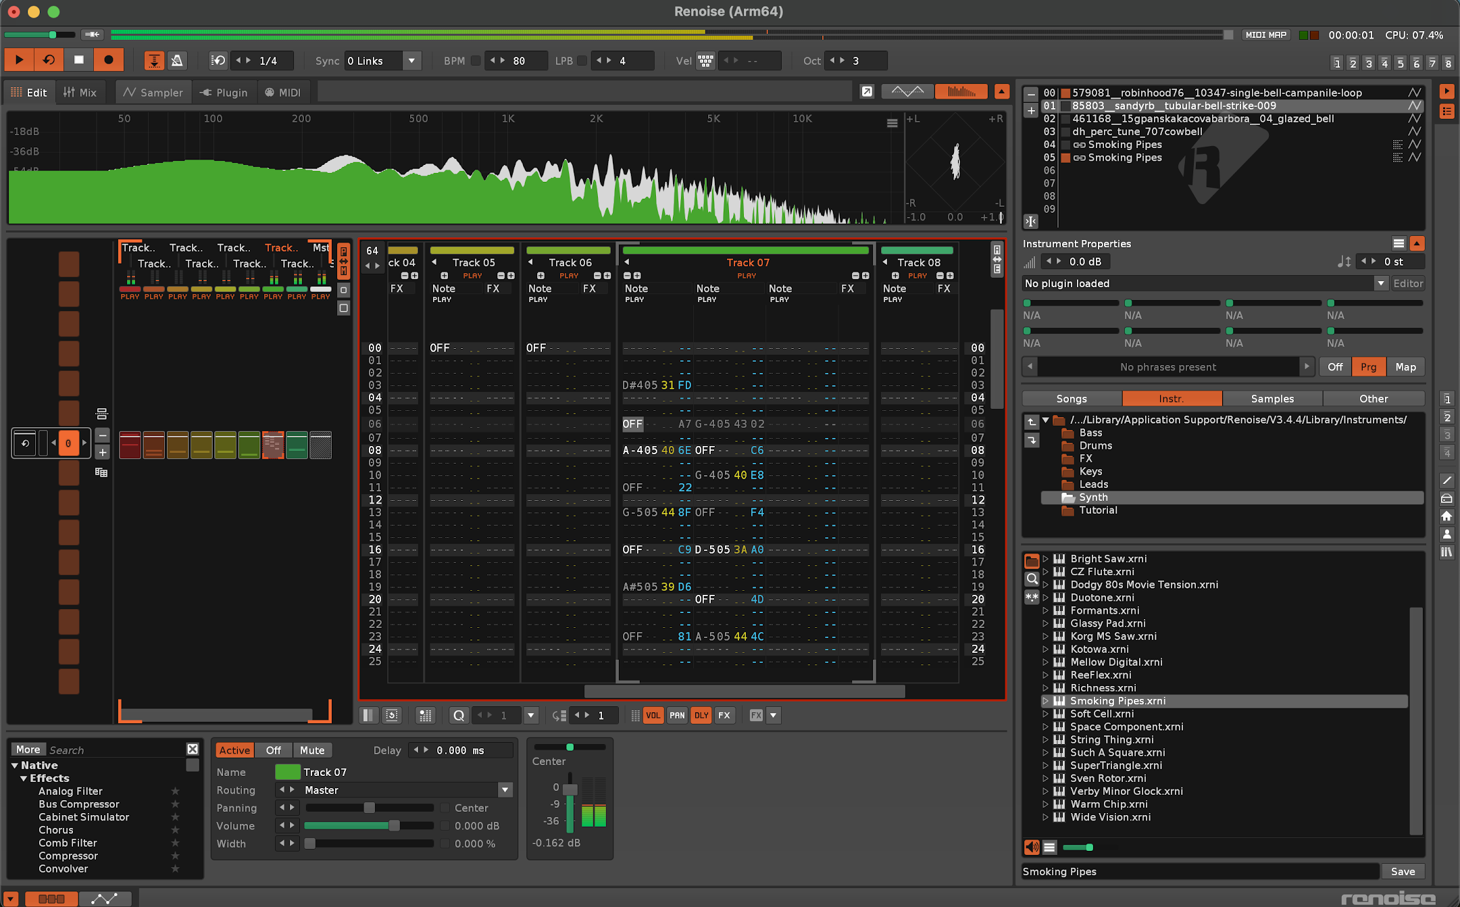Collapse the Library/Instruments root folder
The height and width of the screenshot is (907, 1460).
click(1045, 420)
